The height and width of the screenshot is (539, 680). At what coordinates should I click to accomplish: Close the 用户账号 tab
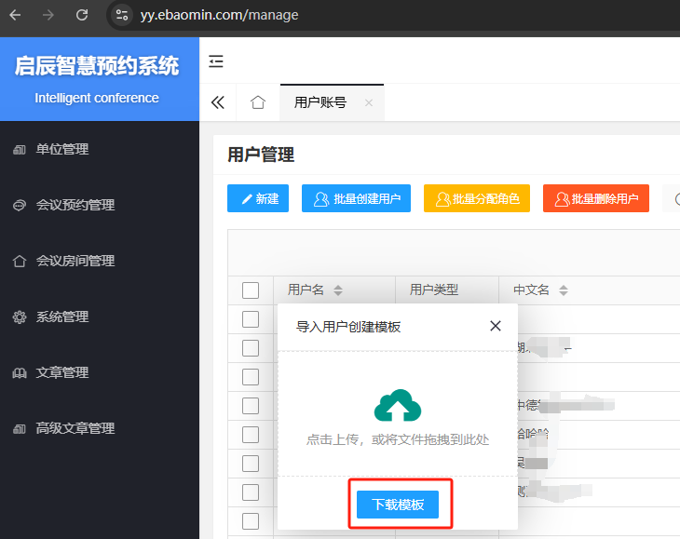(369, 103)
